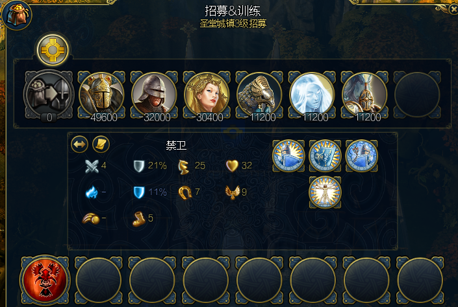Click the empty unit slot in recruit row

(417, 95)
